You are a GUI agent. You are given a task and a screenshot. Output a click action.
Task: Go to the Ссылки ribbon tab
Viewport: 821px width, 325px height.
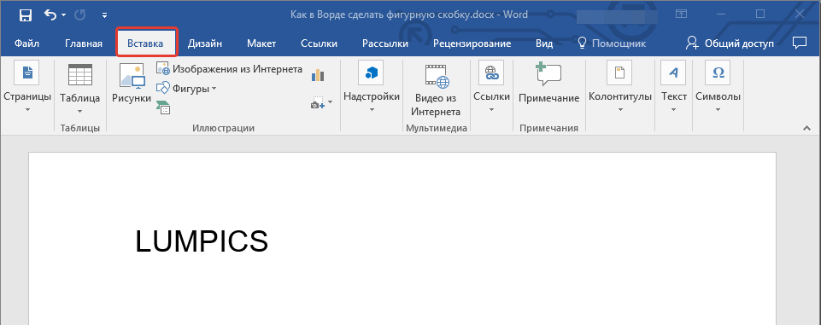pos(319,44)
